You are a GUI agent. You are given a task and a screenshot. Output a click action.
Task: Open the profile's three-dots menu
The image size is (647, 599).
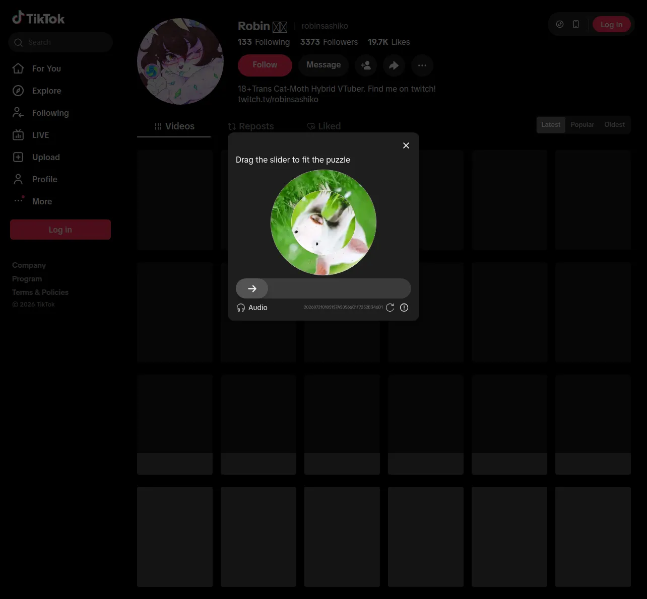coord(422,65)
